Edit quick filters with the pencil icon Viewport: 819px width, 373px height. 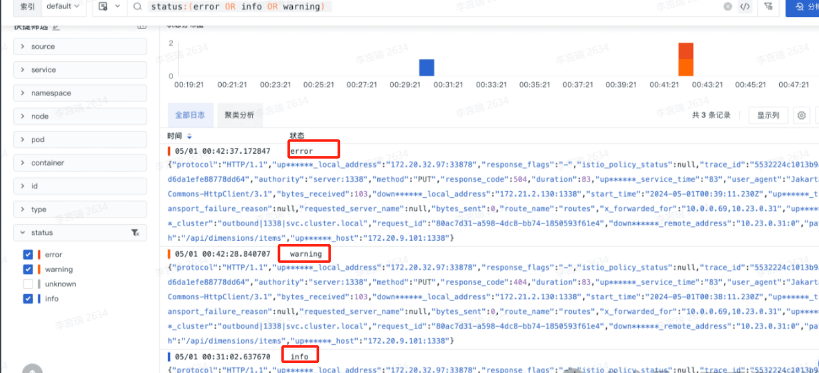(x=56, y=27)
